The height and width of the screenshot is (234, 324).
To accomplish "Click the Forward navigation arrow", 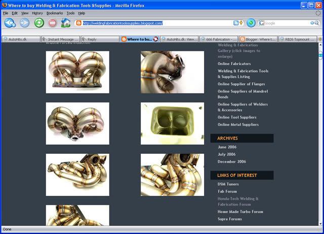I will pos(25,23).
